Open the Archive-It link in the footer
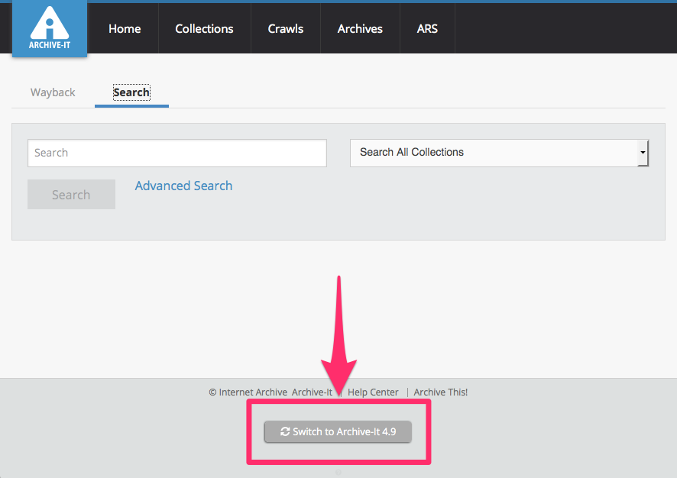Screen dimensions: 677x478 (312, 392)
